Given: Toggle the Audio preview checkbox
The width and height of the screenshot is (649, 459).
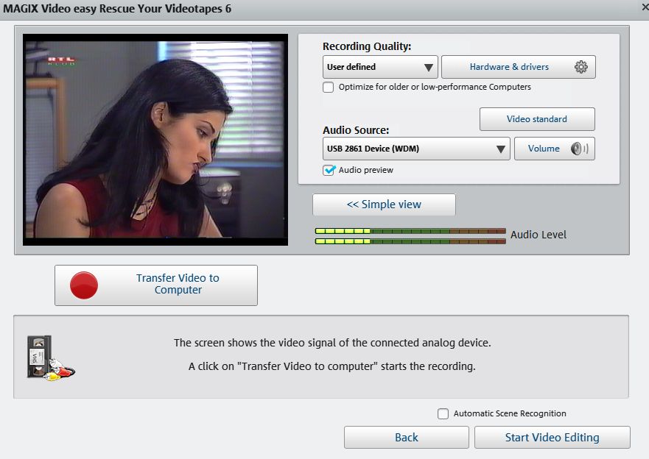Looking at the screenshot, I should [329, 170].
